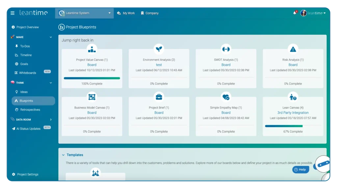Open the SWOT Analysis Board link
337x189 pixels.
pyautogui.click(x=226, y=65)
